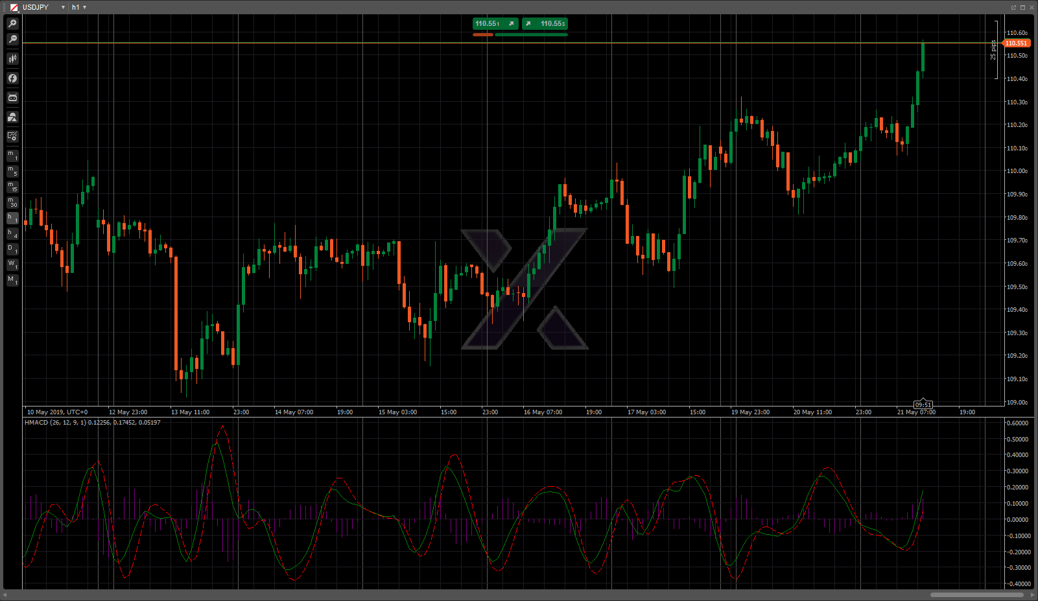Switch to the m1 timeframe
This screenshot has height=601, width=1038.
[x=12, y=156]
